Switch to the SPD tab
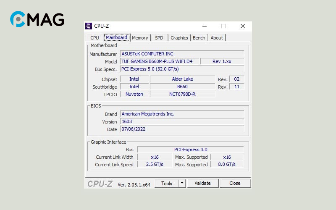 (159, 38)
